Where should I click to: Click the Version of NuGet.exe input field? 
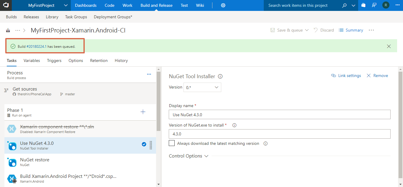click(279, 134)
